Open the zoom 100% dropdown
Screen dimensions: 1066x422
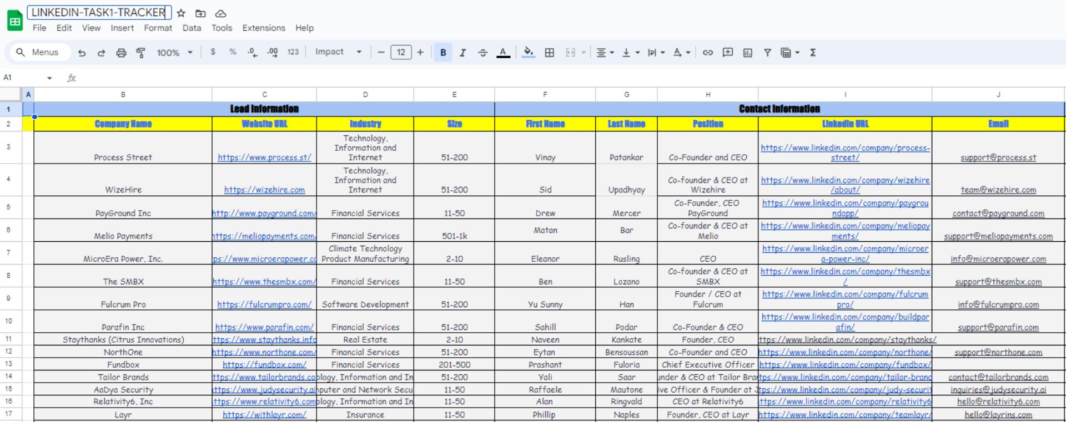pyautogui.click(x=174, y=53)
